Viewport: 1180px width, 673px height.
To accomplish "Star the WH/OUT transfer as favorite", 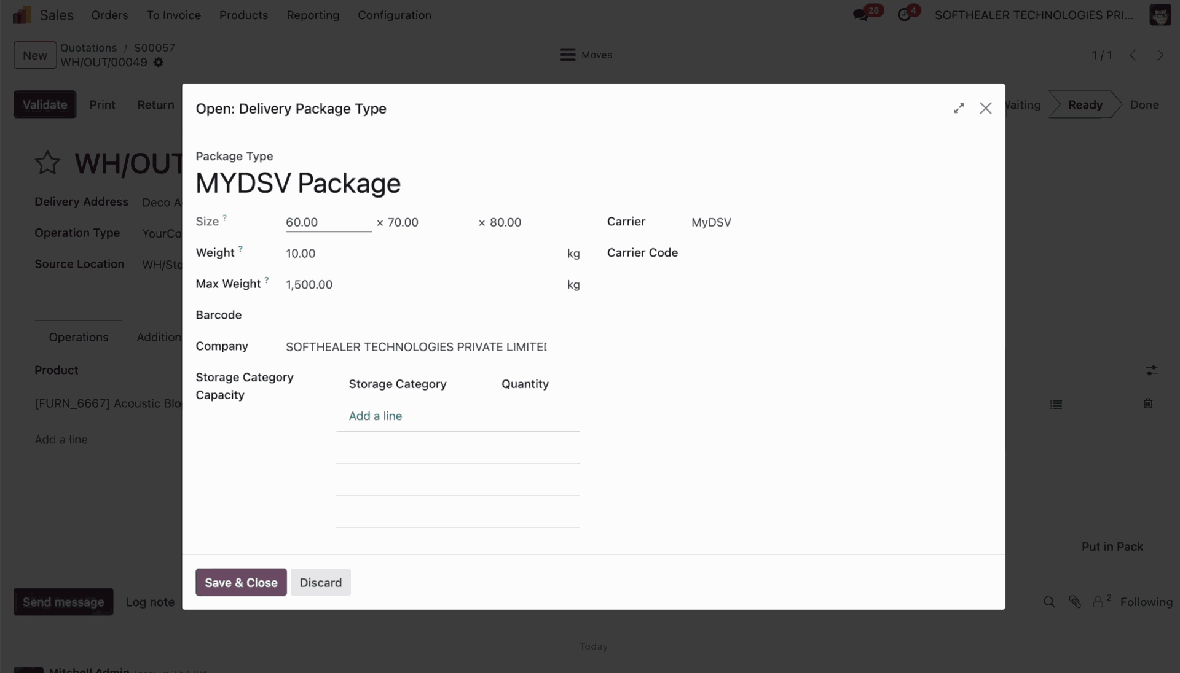I will 47,163.
